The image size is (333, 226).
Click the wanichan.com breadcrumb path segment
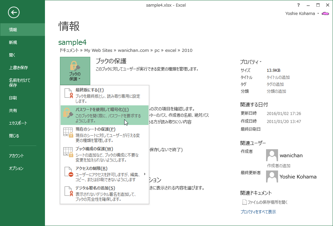(x=134, y=51)
